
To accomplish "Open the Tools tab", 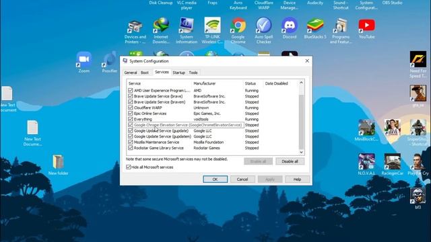I will (193, 73).
